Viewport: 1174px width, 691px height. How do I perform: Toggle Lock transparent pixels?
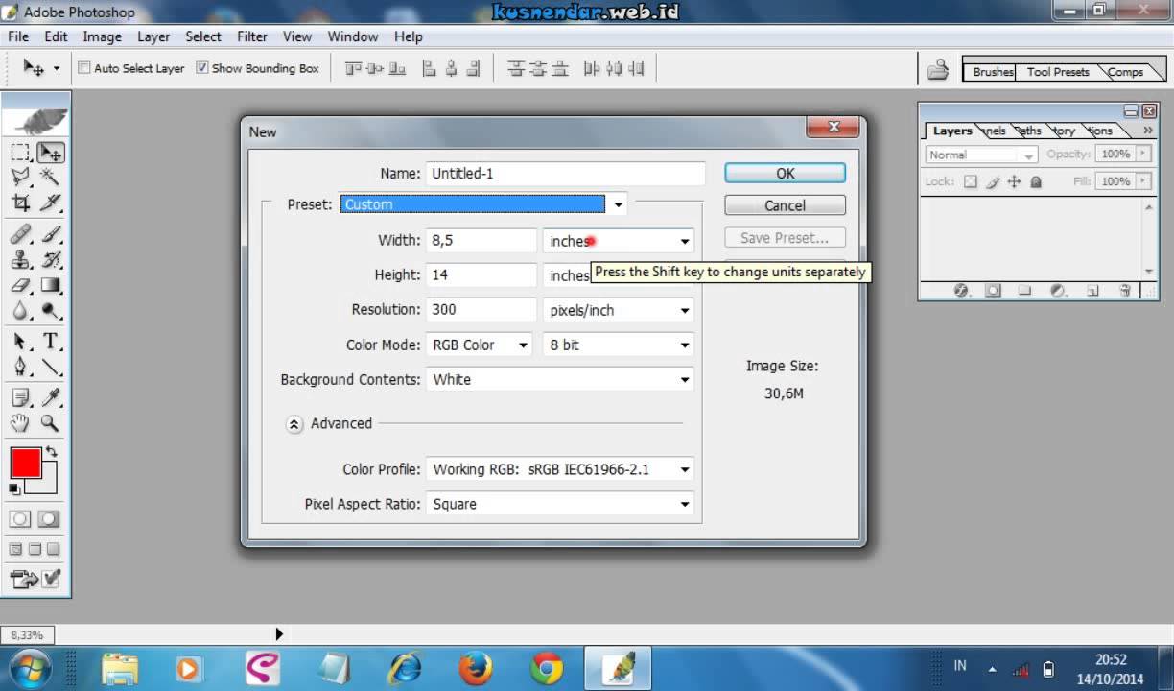tap(971, 181)
